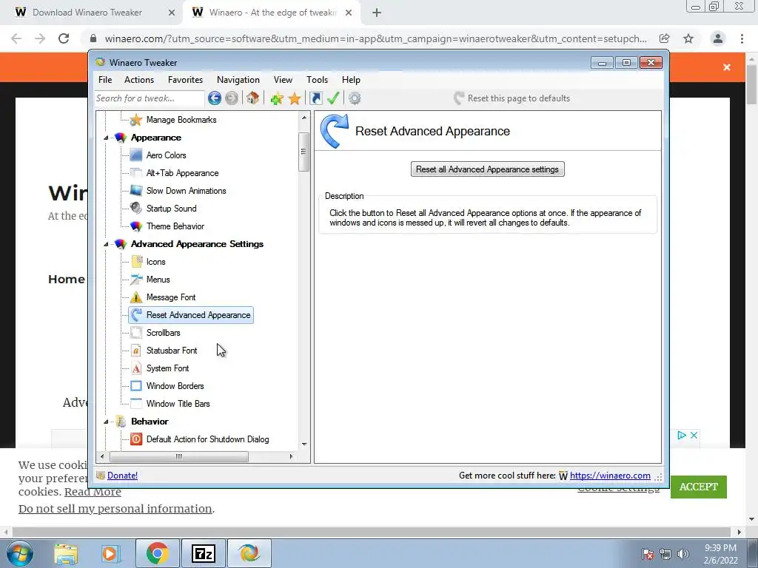This screenshot has width=758, height=568.
Task: Collapse the Behavior tree category
Action: [106, 422]
